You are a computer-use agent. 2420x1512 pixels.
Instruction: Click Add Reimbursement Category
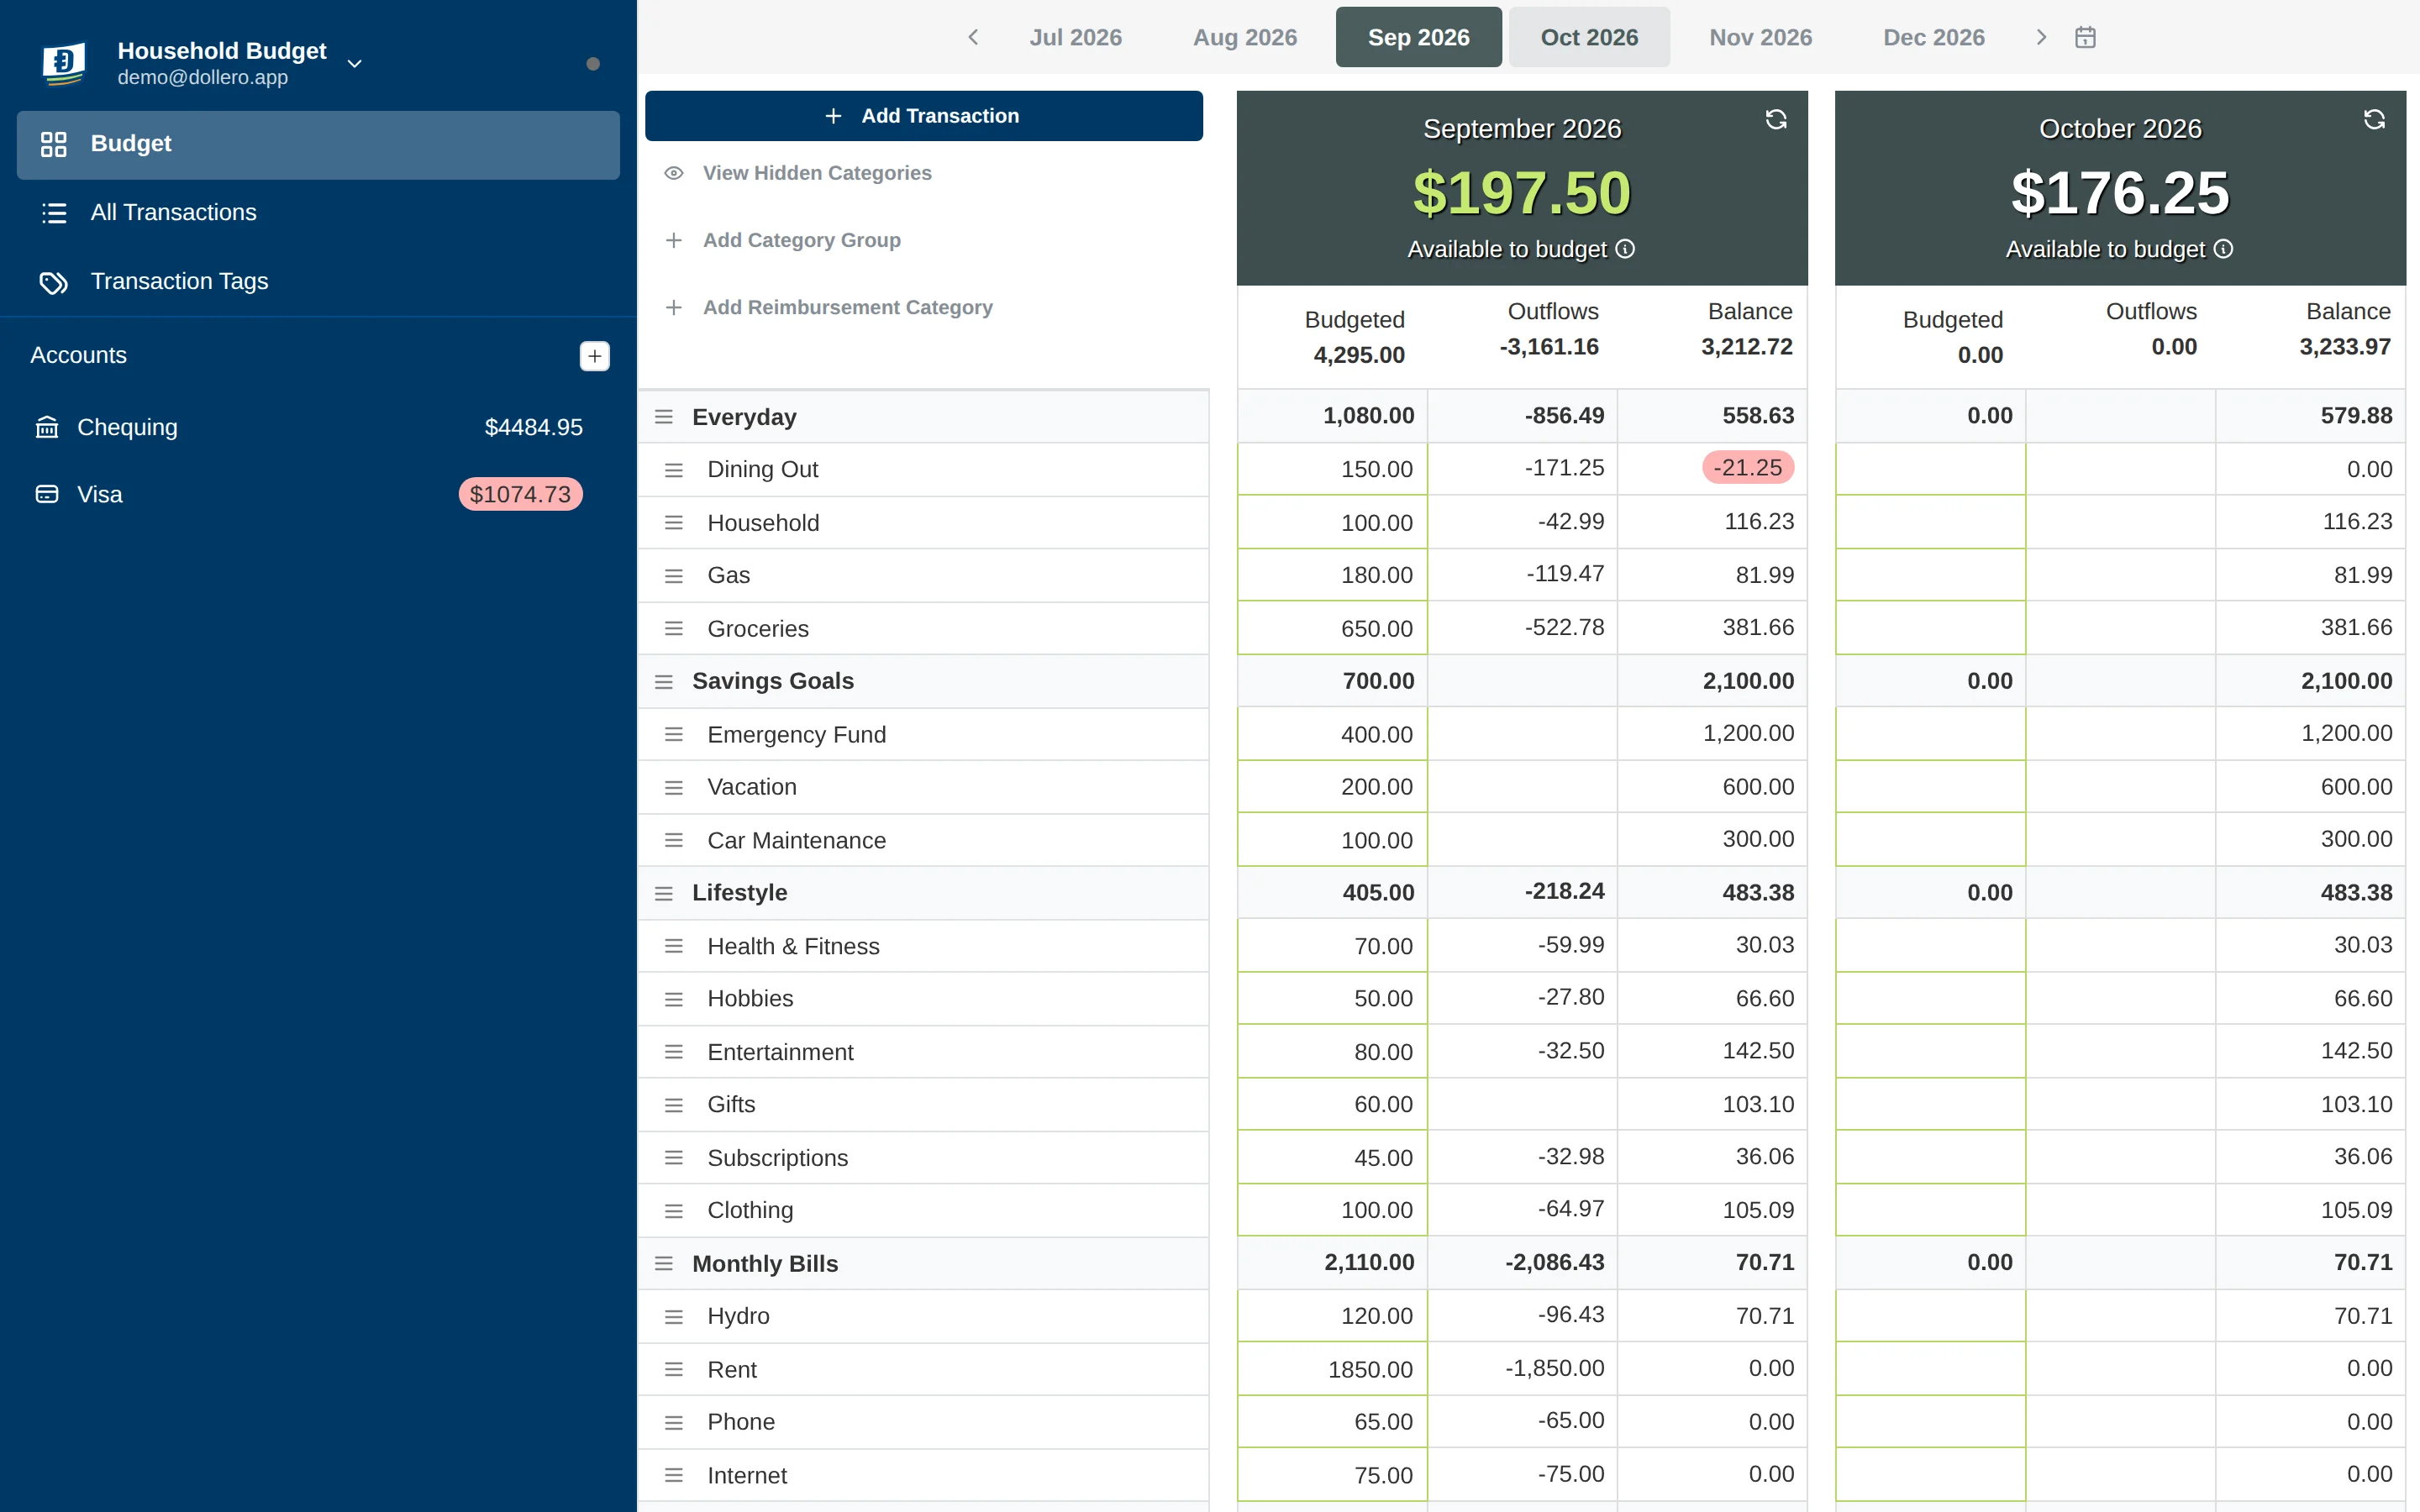[x=829, y=307]
